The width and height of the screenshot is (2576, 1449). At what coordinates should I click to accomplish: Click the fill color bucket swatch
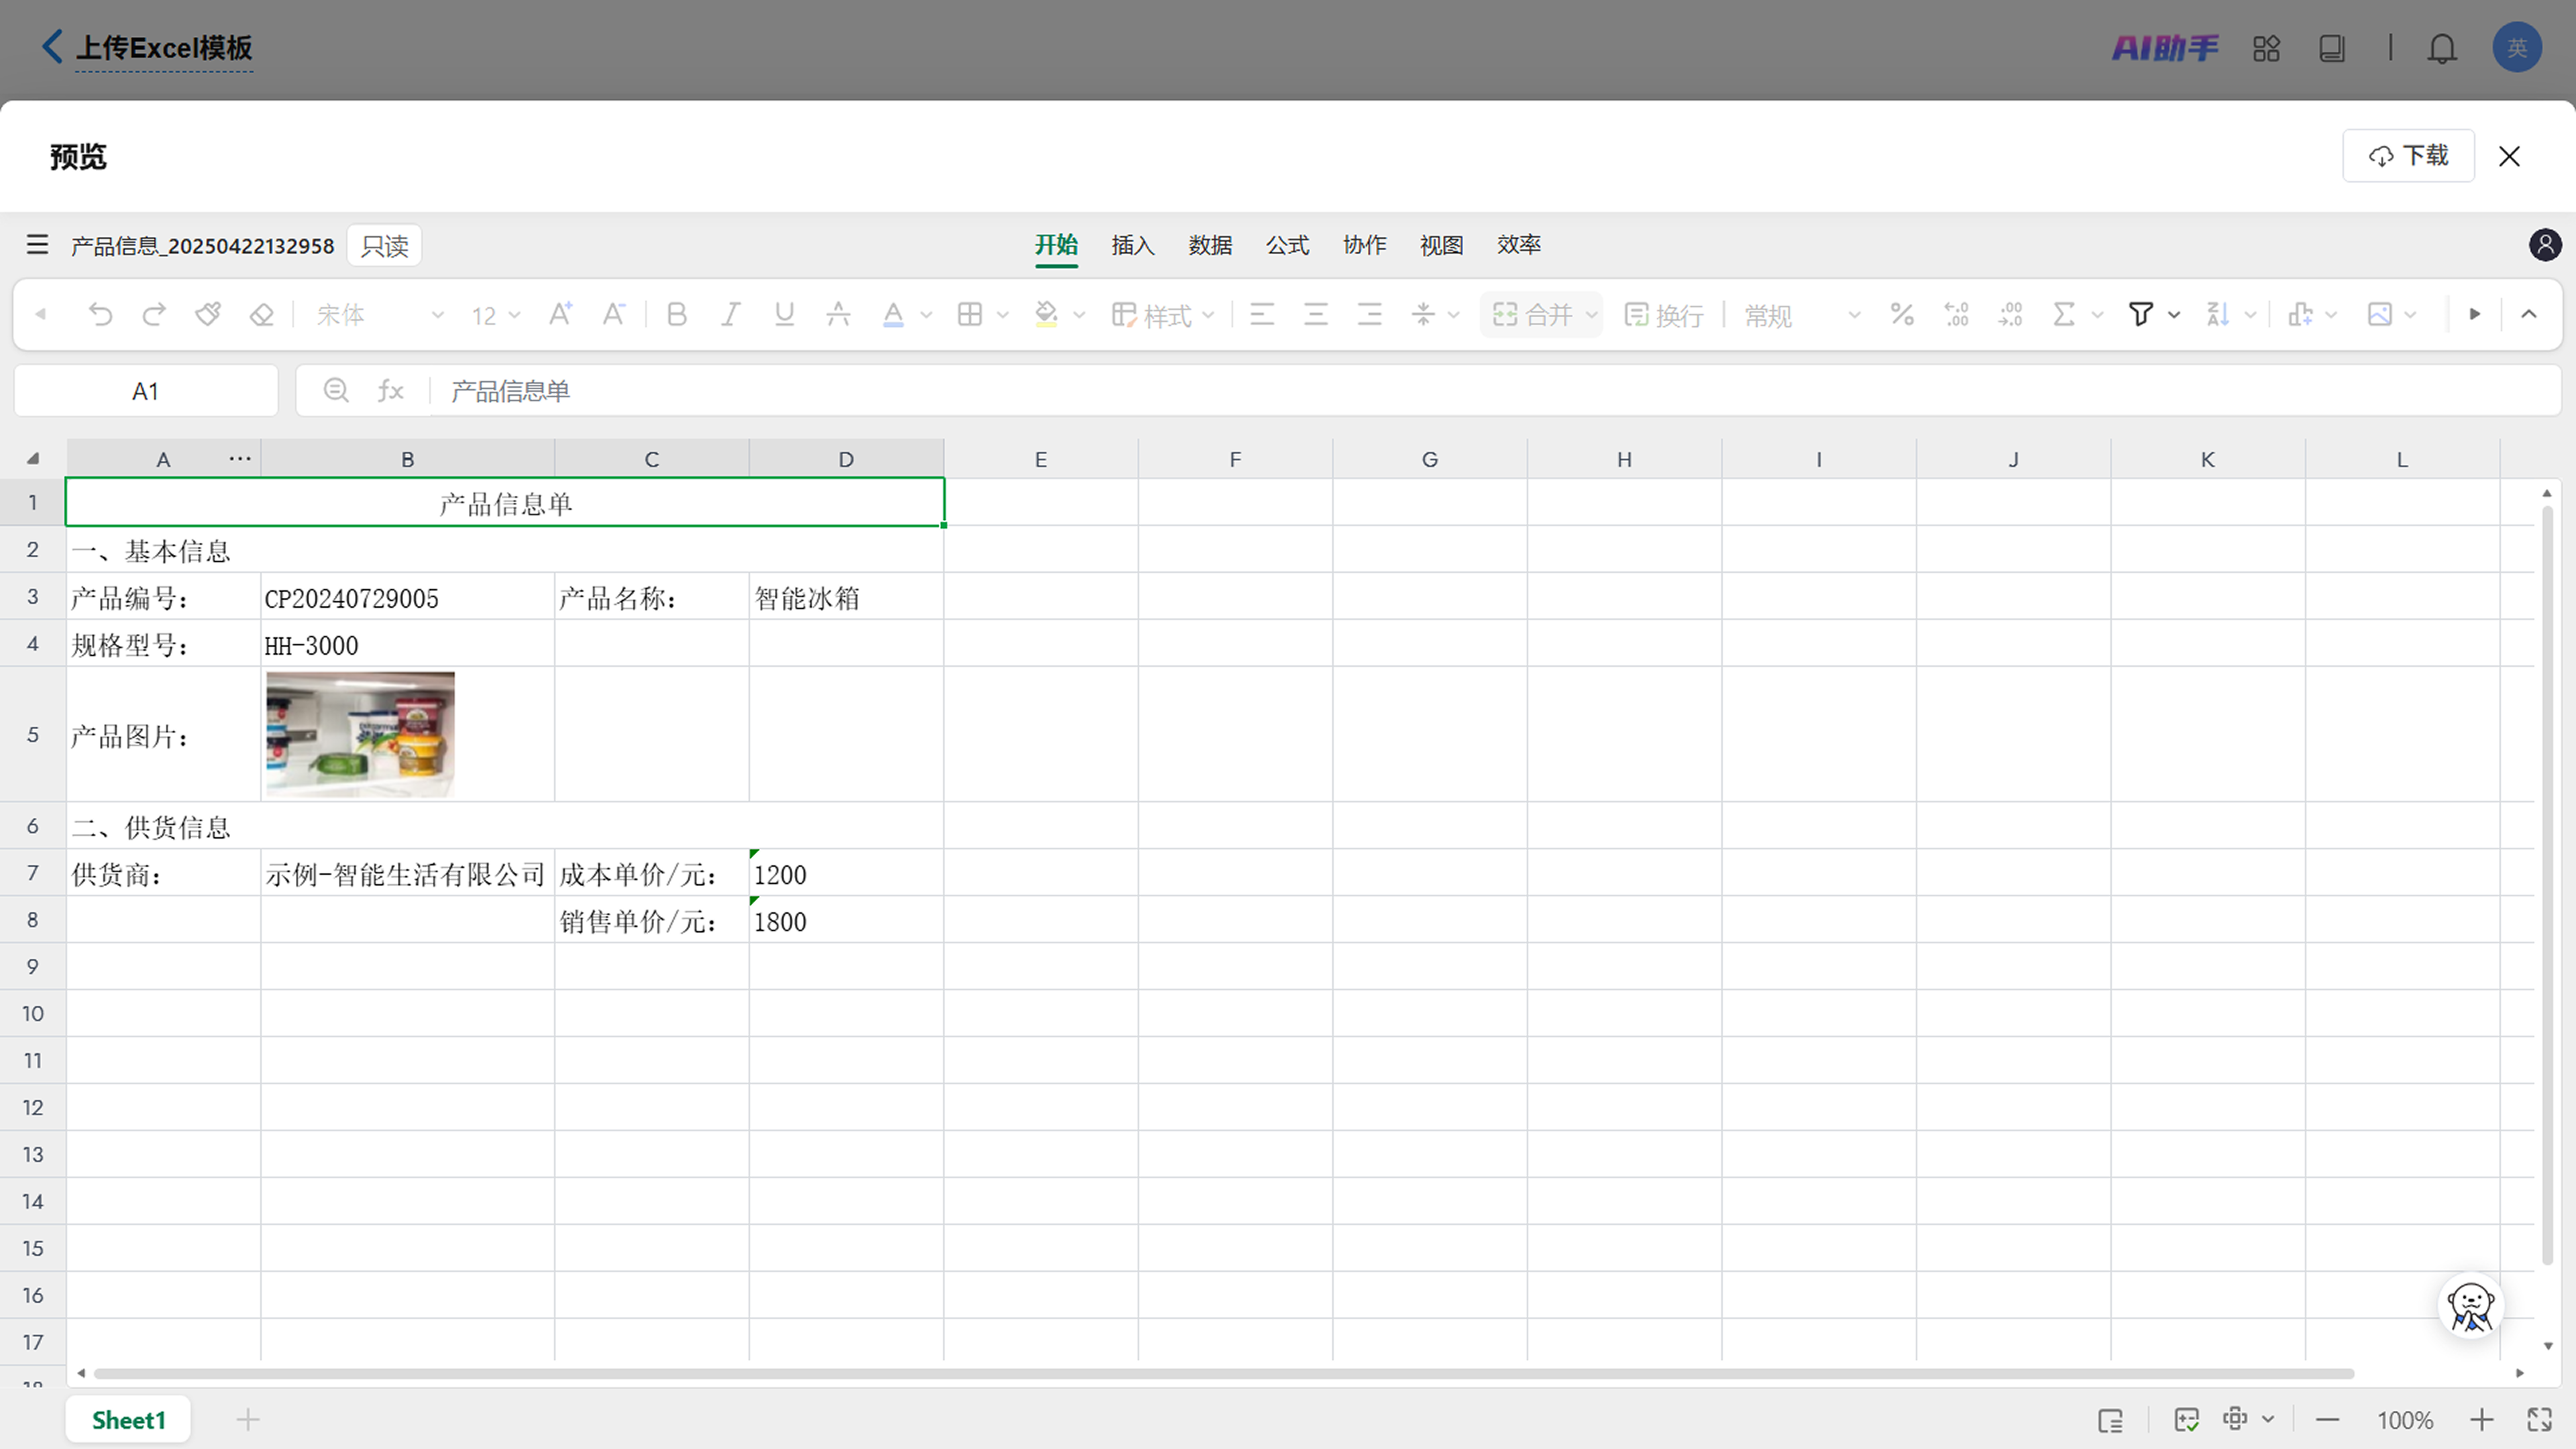tap(1046, 315)
